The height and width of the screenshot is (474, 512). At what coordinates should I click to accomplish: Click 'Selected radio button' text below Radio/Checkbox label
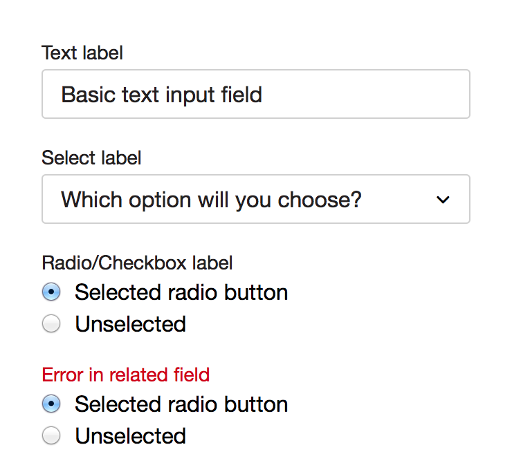181,292
